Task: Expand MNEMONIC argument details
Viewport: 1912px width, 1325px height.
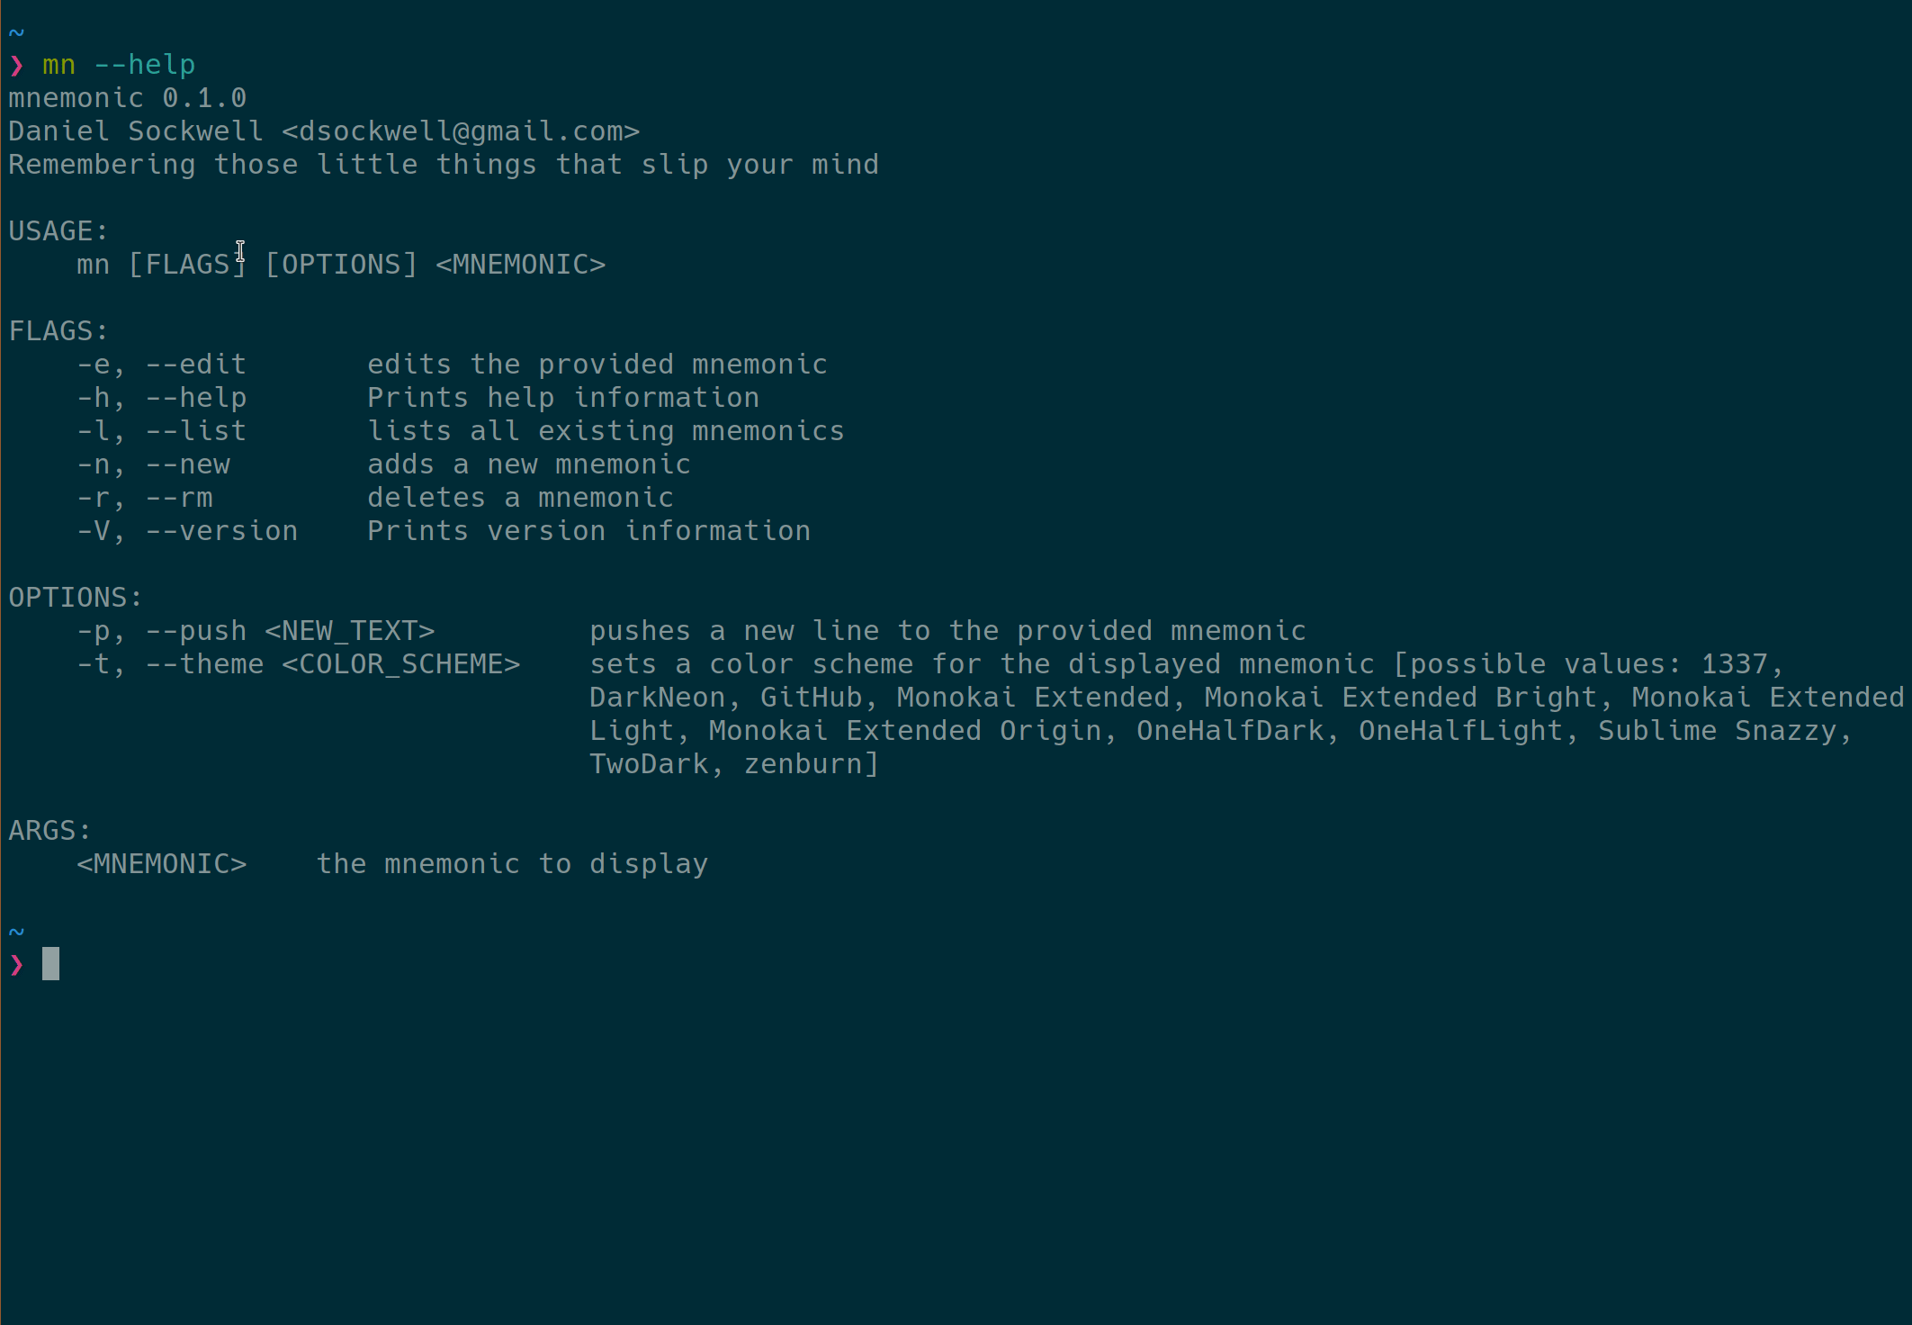Action: (x=160, y=863)
